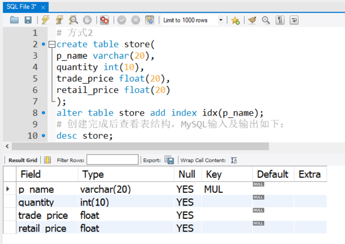
Task: Stop query execution hand icon
Action: pyautogui.click(x=87, y=20)
